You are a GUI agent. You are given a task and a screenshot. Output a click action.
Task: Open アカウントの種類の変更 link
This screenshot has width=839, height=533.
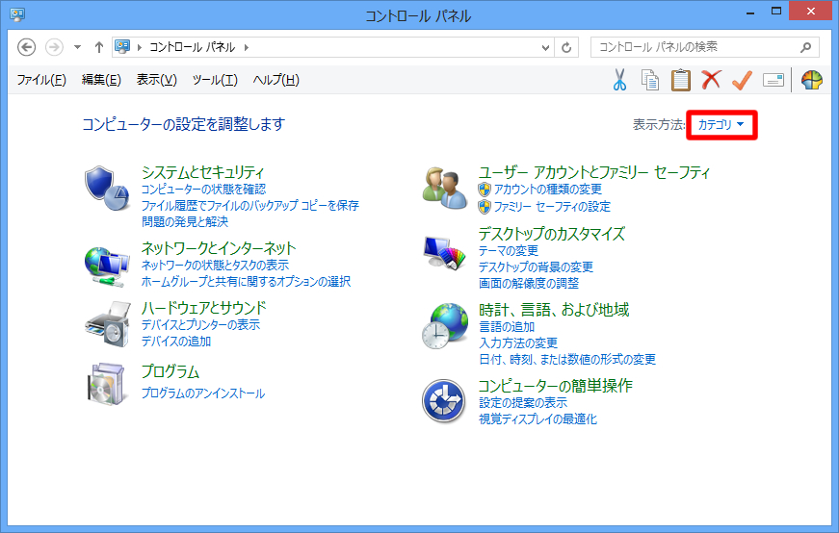coord(548,190)
